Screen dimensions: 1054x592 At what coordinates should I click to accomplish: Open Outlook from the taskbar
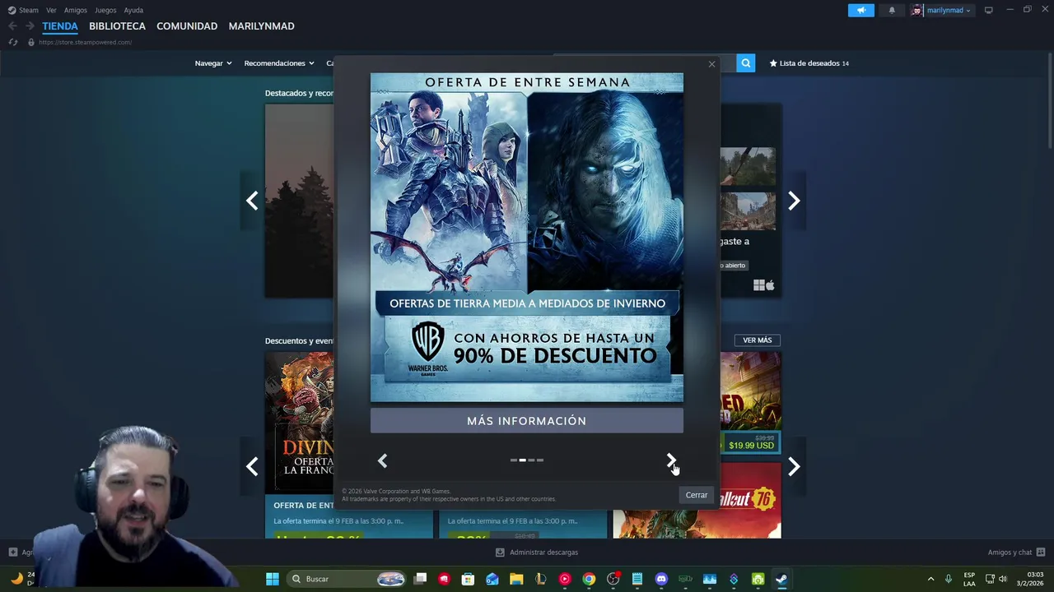click(492, 579)
